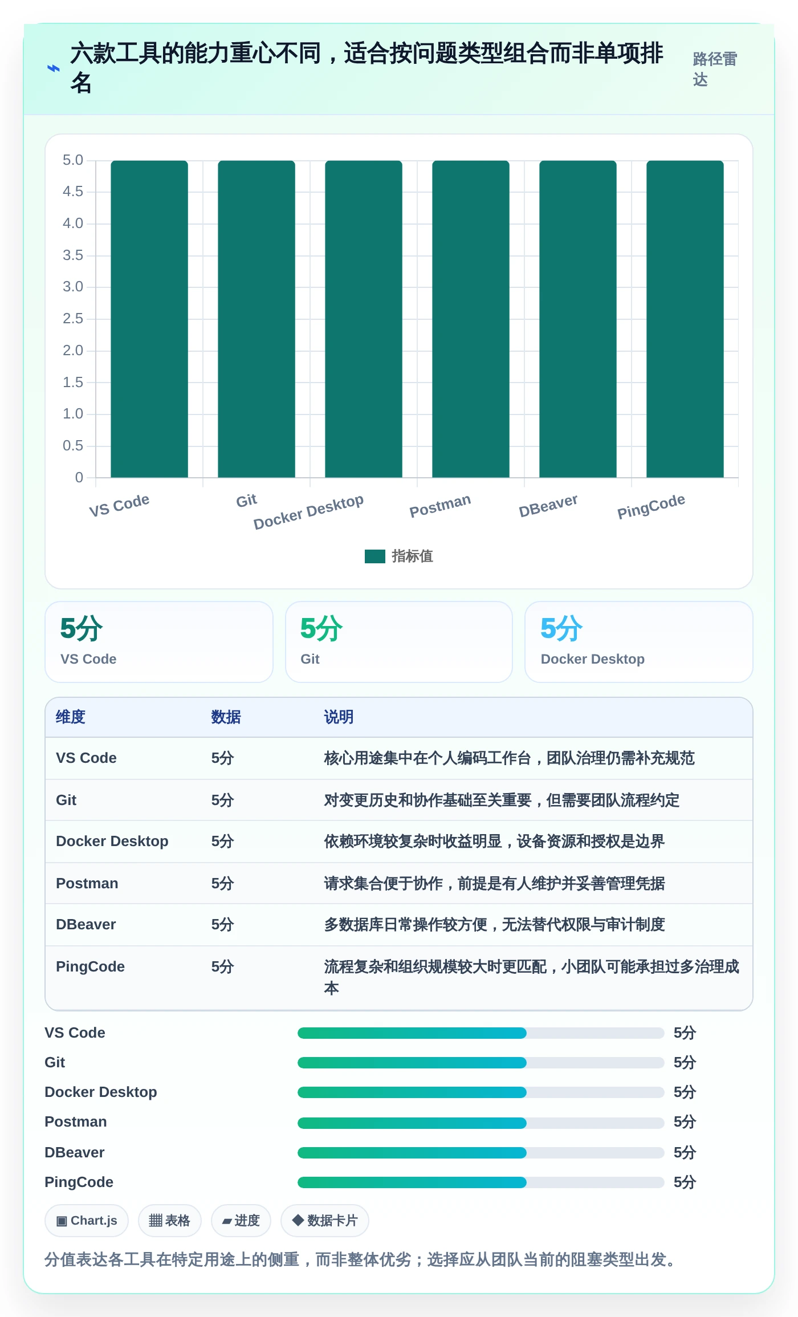
Task: Click the Docker Desktop progress bar
Action: pos(481,1092)
